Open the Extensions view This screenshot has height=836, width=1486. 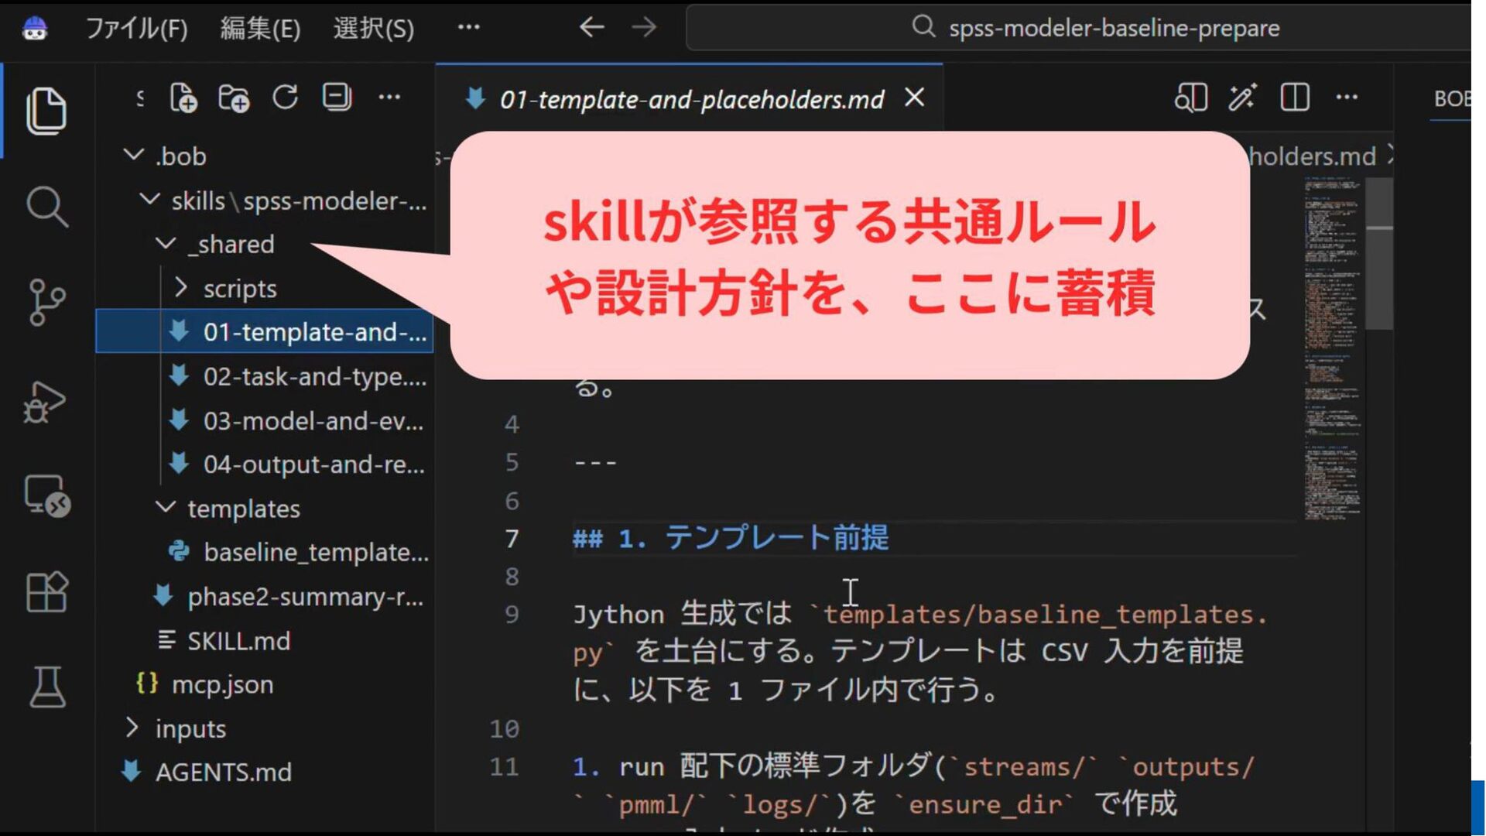tap(46, 592)
